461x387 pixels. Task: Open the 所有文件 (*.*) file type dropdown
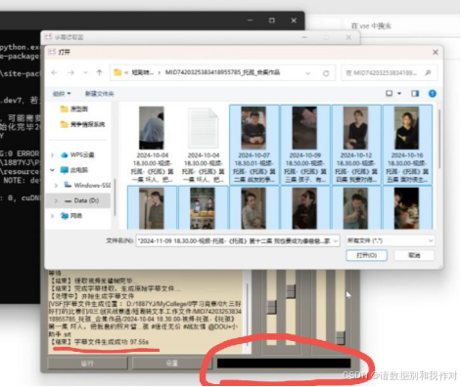[391, 240]
